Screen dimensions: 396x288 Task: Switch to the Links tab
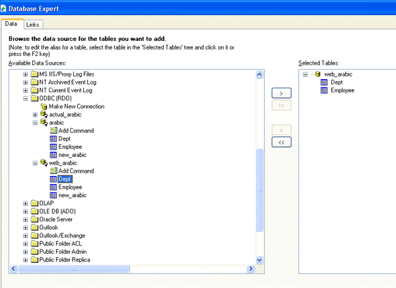tap(33, 24)
